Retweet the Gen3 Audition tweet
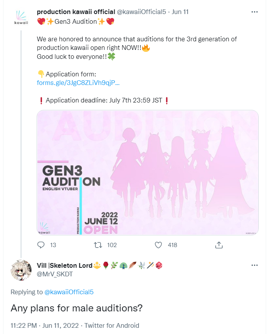This screenshot has height=334, width=270. (x=99, y=245)
